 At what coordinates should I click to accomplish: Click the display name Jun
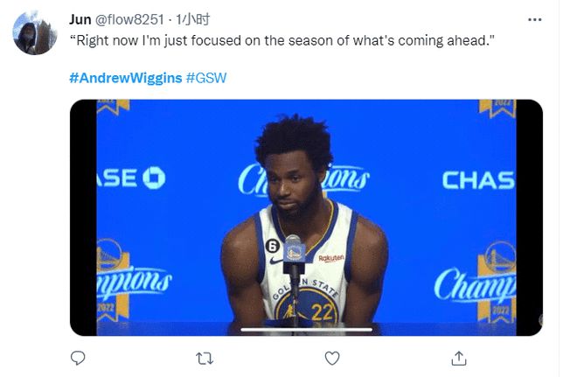coord(80,18)
